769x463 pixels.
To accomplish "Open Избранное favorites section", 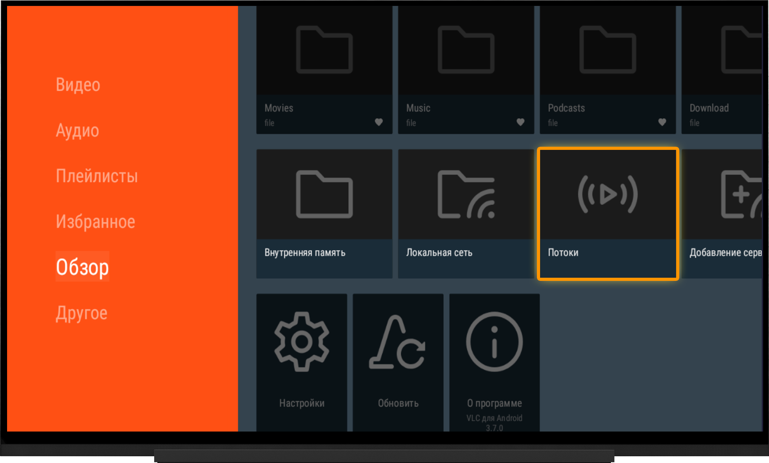I will 96,221.
